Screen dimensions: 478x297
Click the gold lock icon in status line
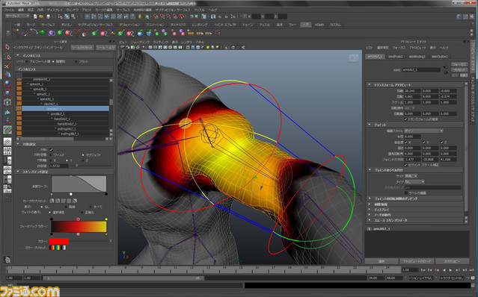click(140, 16)
